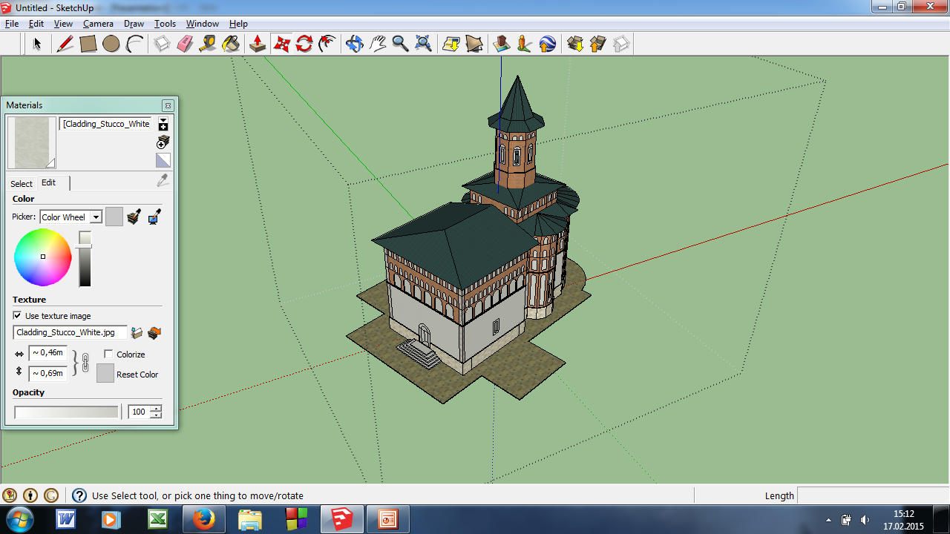The height and width of the screenshot is (534, 950).
Task: Select the Eraser tool
Action: (185, 44)
